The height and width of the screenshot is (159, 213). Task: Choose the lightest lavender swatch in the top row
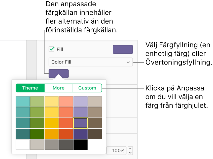tap(81, 101)
